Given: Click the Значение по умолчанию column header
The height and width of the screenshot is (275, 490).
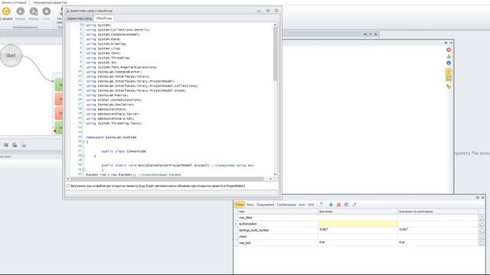Looking at the screenshot, I should click(438, 212).
